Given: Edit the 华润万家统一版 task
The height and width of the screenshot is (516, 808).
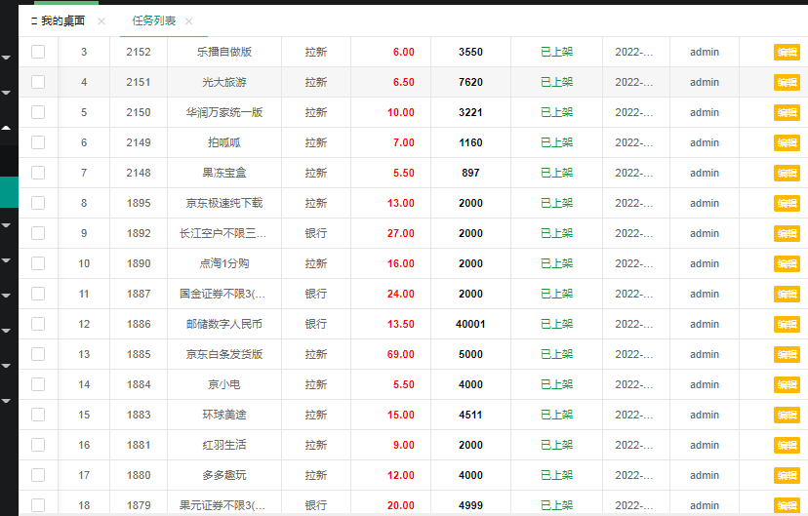Looking at the screenshot, I should 787,113.
